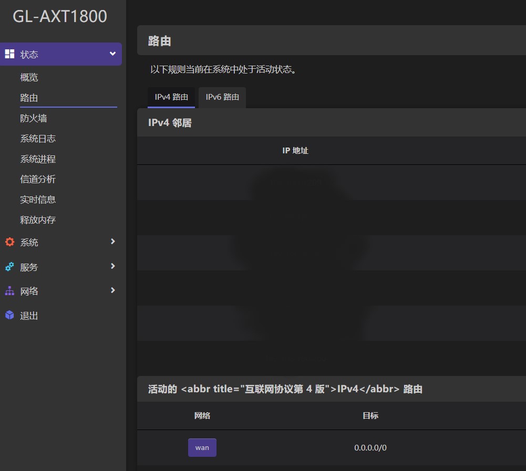The image size is (526, 471).
Task: Click 释放内存 menu entry
Action: click(x=38, y=220)
